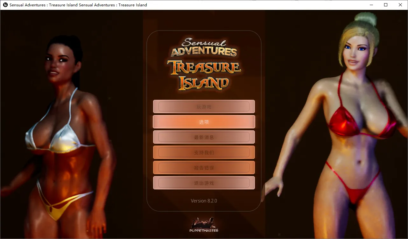Select 最新消息 (Latest News)
Image resolution: width=408 pixels, height=239 pixels.
click(x=204, y=137)
